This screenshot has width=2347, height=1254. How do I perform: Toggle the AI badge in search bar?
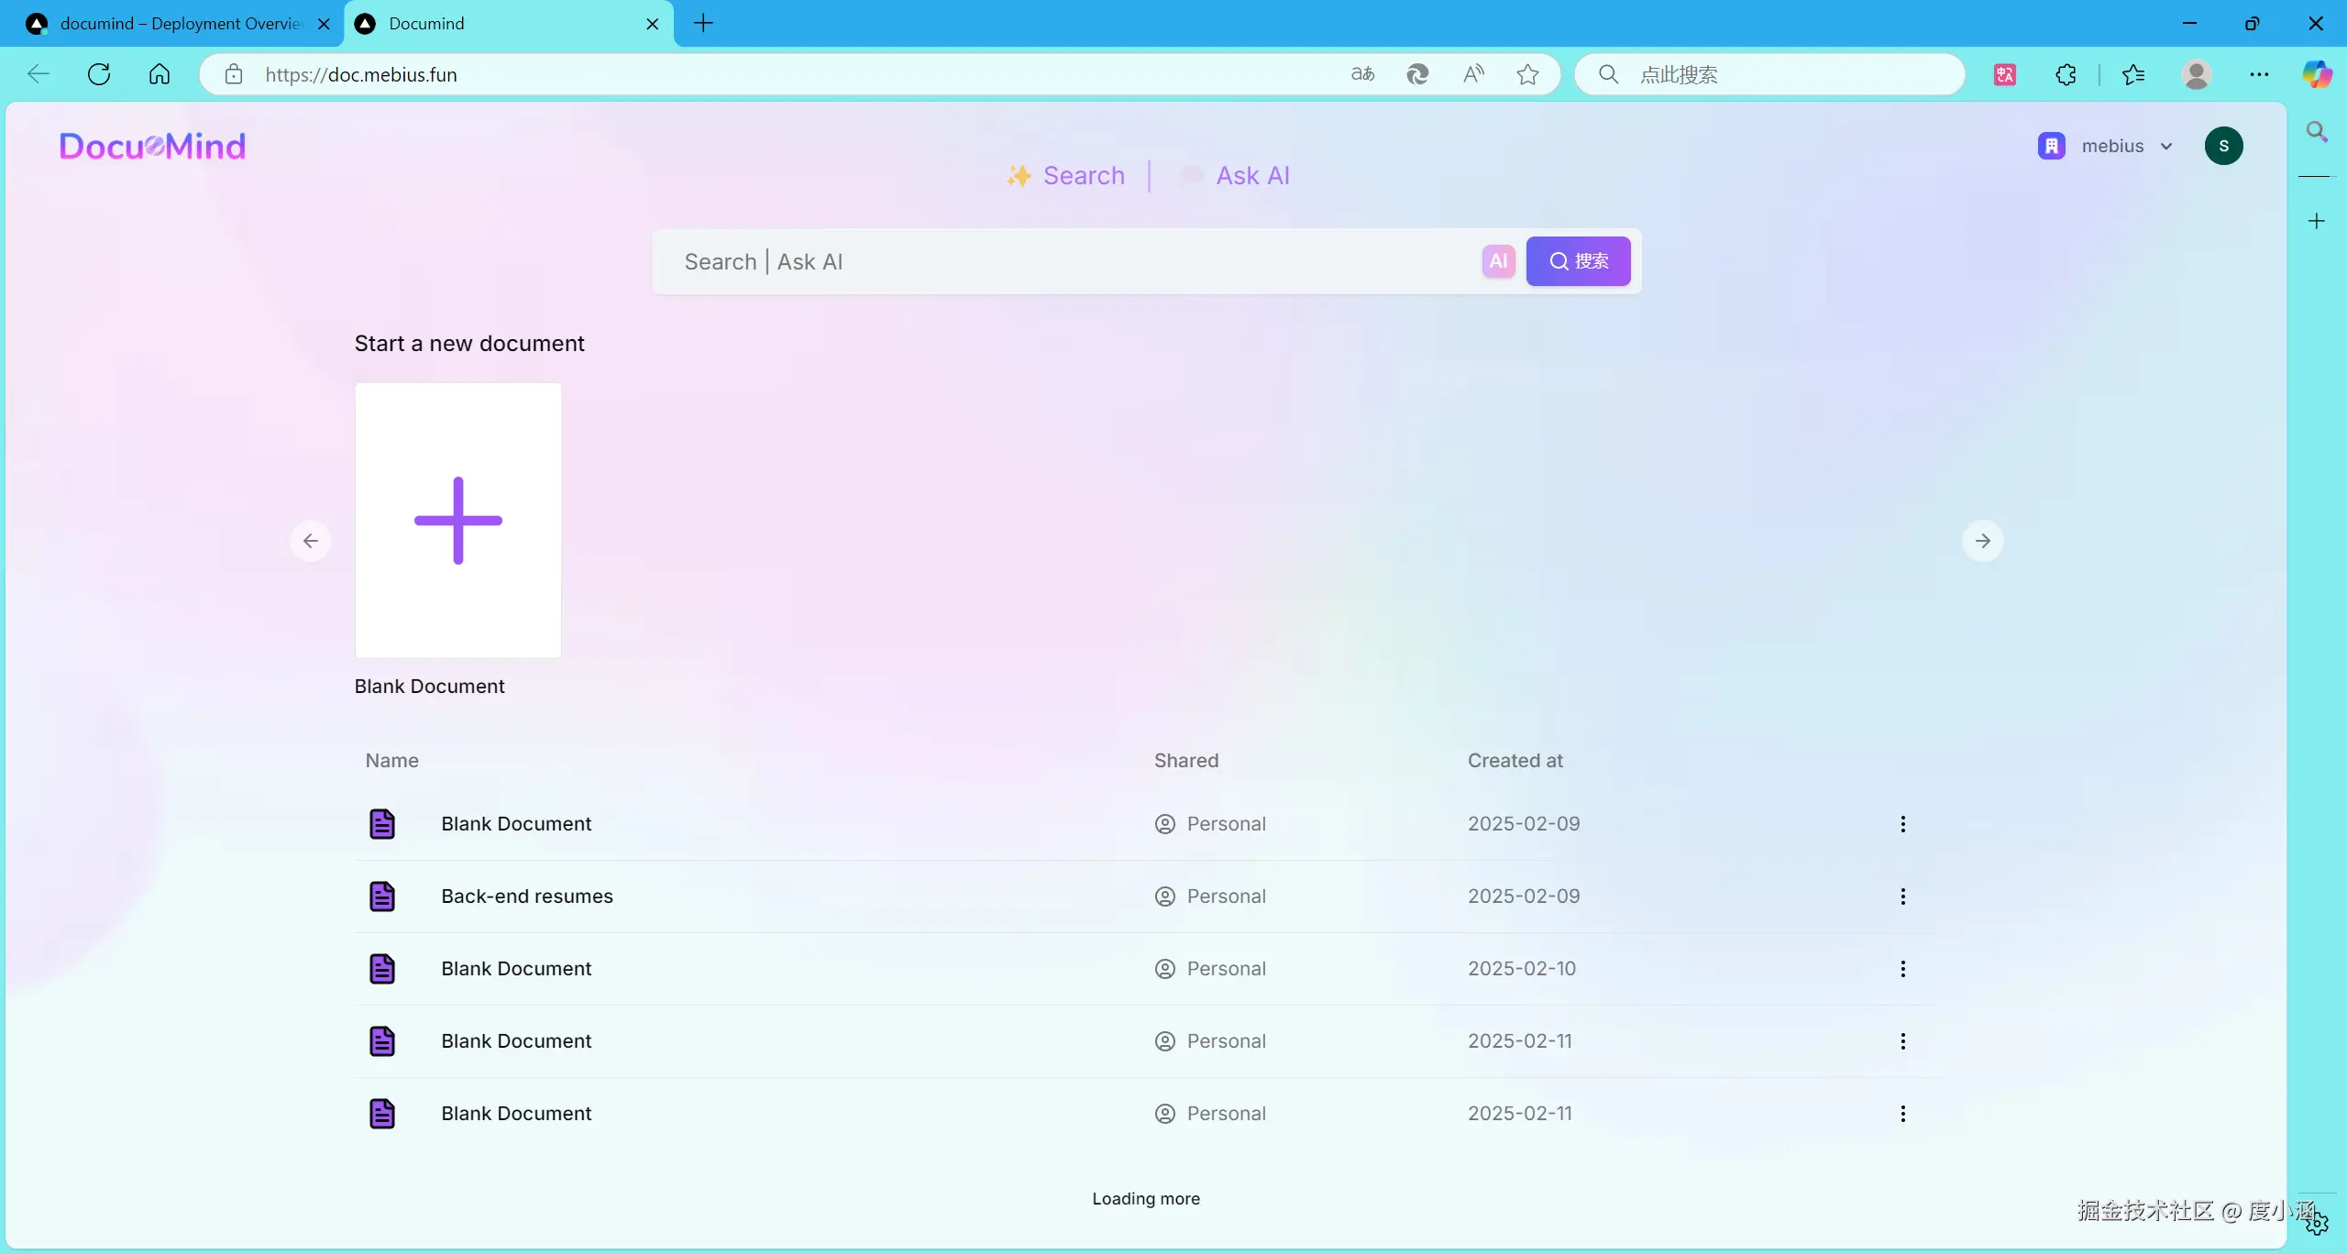1498,261
